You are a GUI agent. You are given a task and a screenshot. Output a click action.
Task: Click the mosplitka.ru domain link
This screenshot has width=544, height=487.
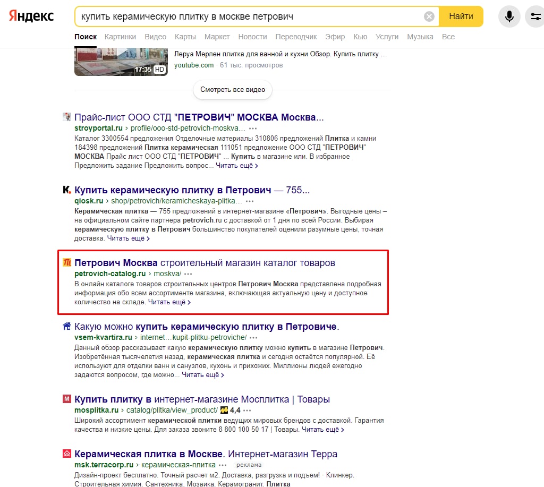(97, 411)
